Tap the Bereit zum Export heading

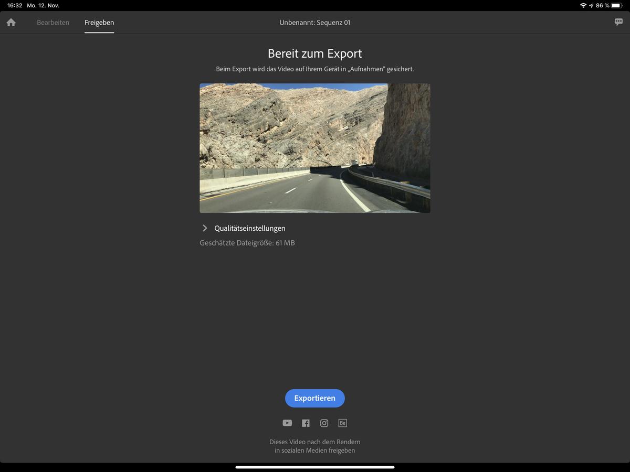pyautogui.click(x=315, y=53)
